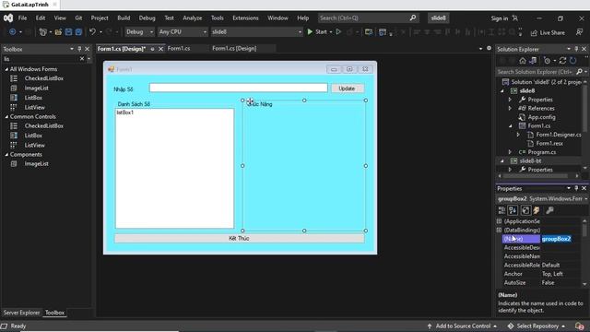Click the Sign in link
Viewport: 590px width, 332px height.
(x=500, y=18)
